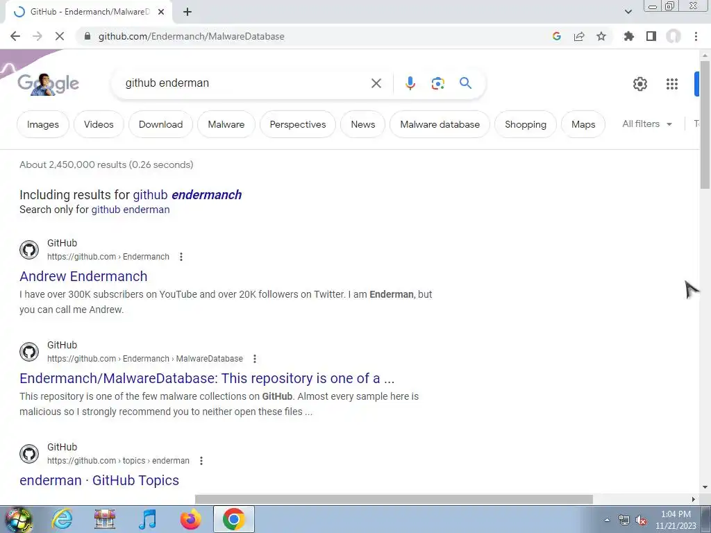Click the scroll down arrow
This screenshot has width=711, height=533.
[705, 487]
